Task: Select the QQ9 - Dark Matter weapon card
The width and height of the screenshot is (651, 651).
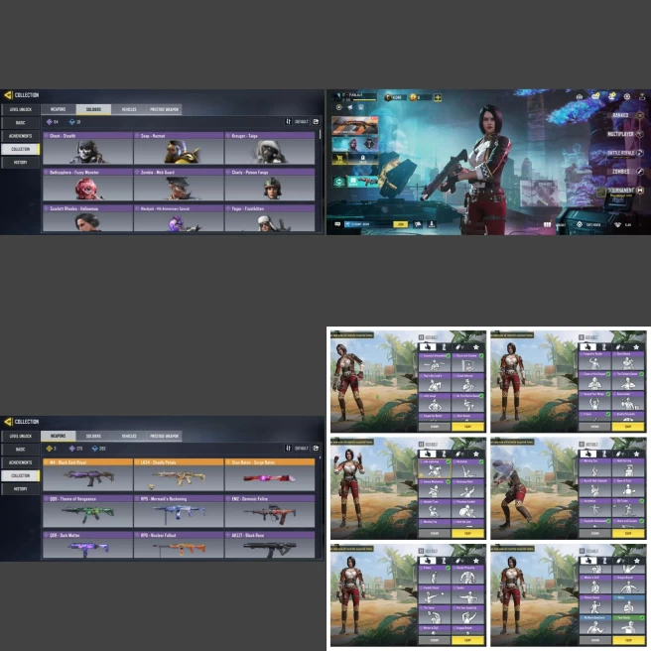Action: point(87,545)
